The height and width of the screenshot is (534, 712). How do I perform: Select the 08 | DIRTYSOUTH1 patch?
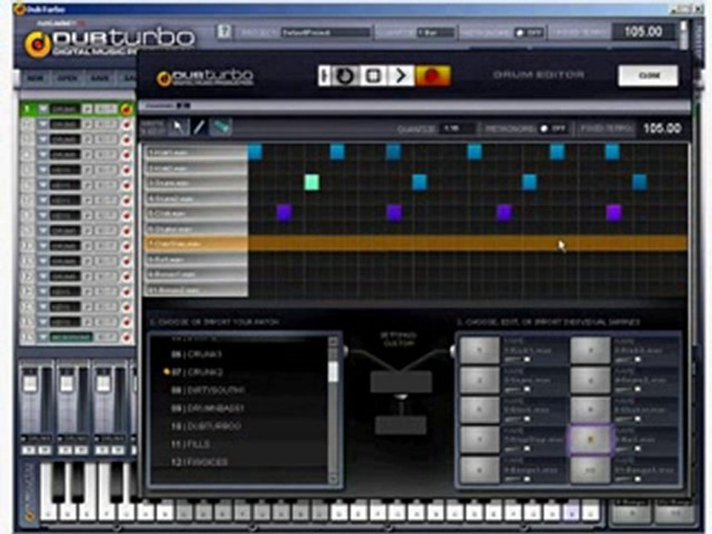[x=208, y=390]
